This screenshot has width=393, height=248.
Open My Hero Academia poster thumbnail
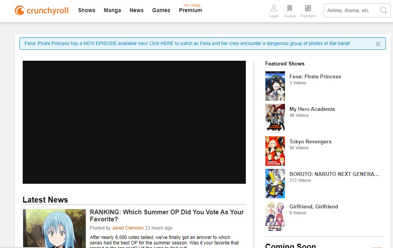275,118
